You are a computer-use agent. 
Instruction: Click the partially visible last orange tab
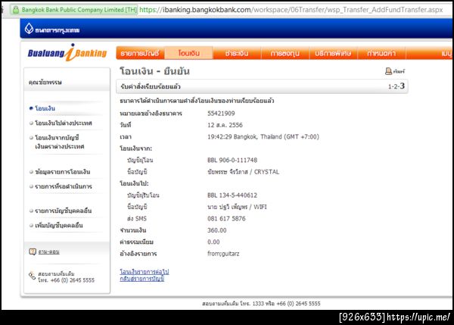(x=430, y=53)
